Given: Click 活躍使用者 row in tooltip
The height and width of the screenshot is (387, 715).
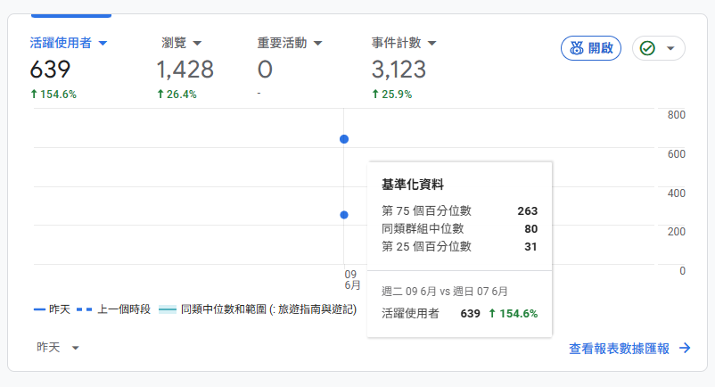Looking at the screenshot, I should tap(460, 314).
